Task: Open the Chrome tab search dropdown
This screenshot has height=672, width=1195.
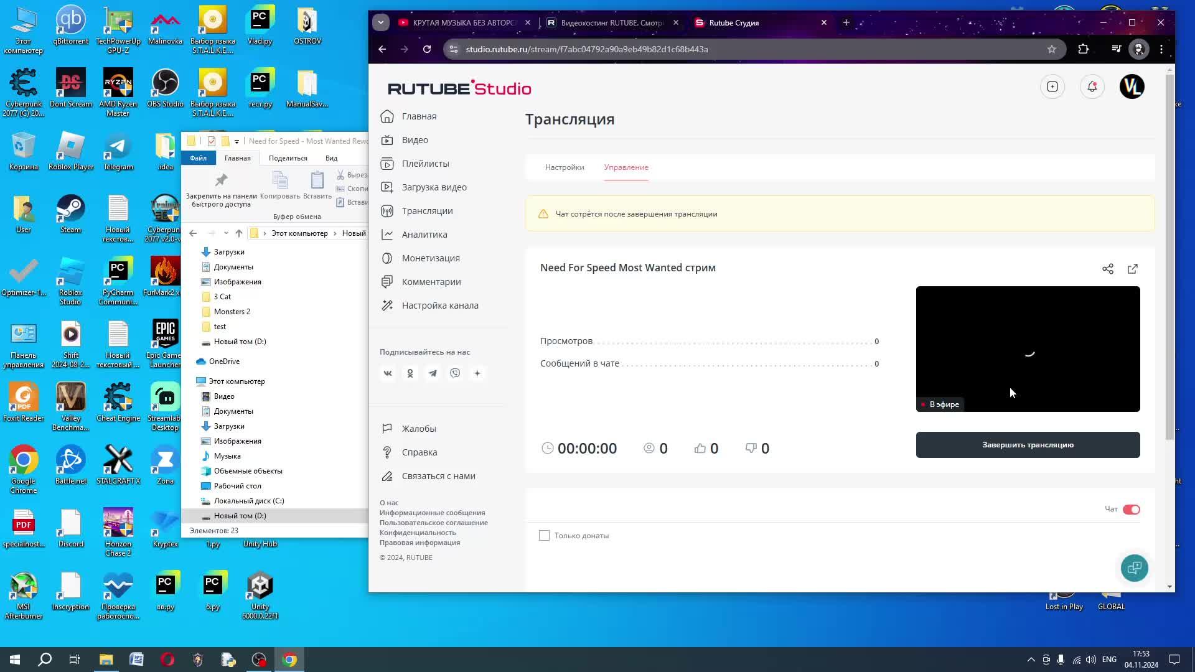Action: (x=381, y=22)
